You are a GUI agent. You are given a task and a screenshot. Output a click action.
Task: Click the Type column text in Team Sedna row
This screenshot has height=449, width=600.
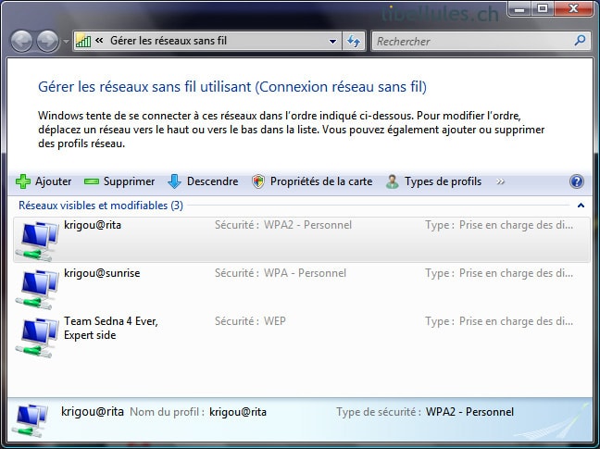[x=499, y=321]
